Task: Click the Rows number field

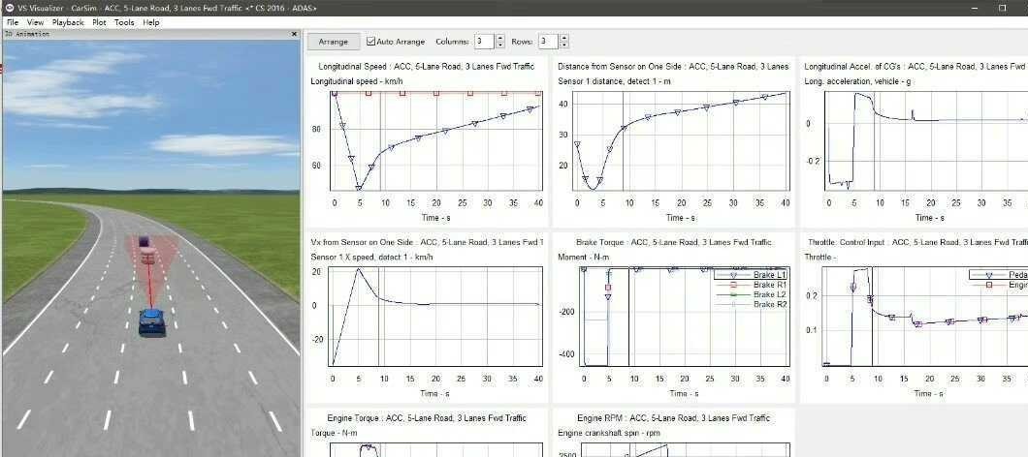Action: 547,42
